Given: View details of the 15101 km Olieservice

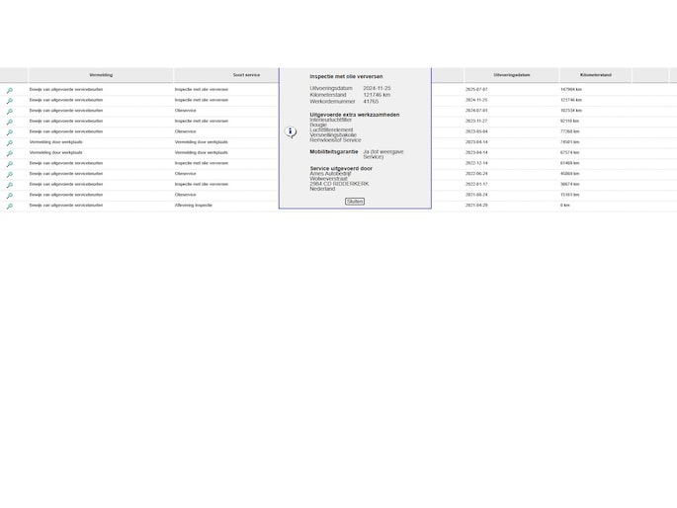Looking at the screenshot, I should pos(10,196).
